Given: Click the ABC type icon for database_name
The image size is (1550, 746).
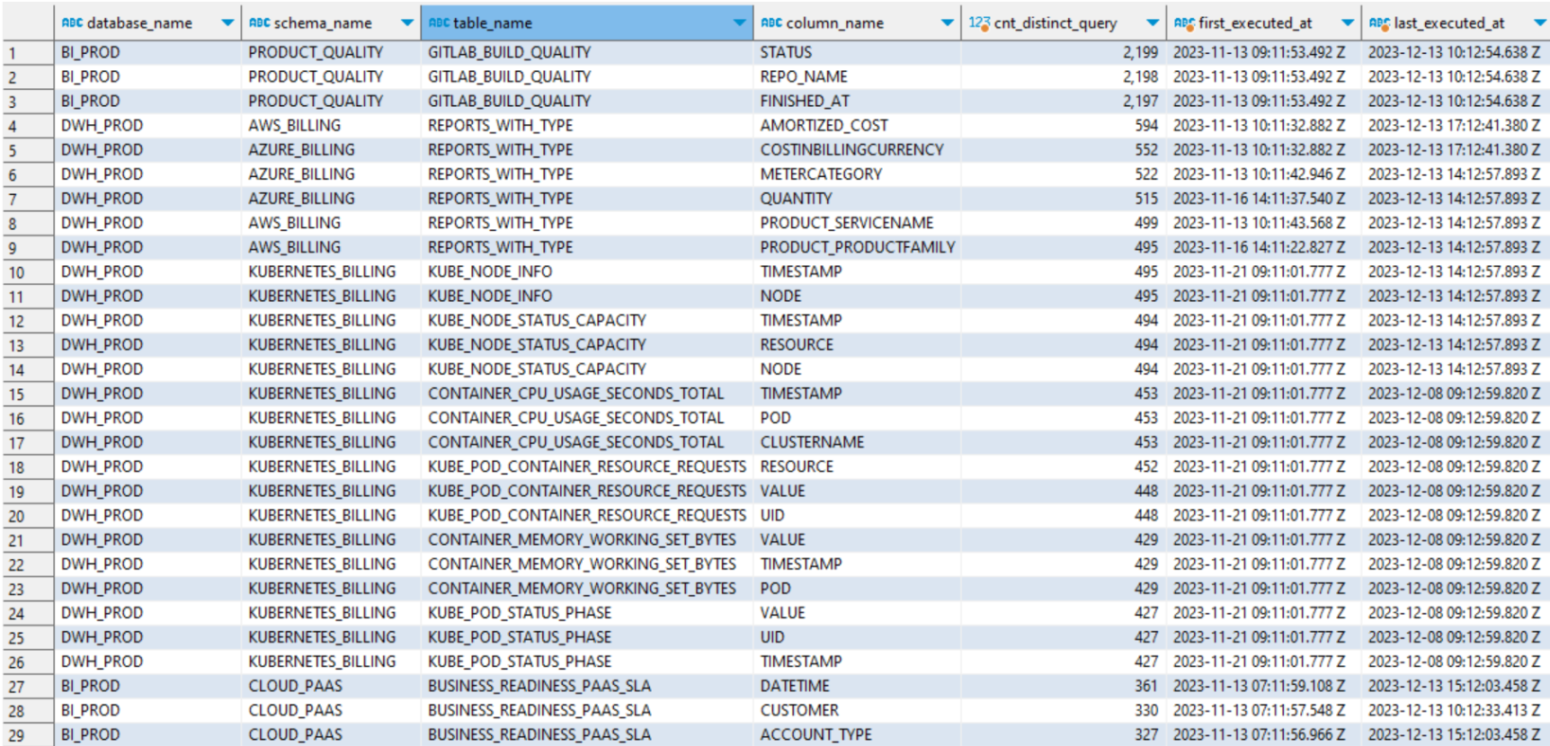Looking at the screenshot, I should click(72, 23).
